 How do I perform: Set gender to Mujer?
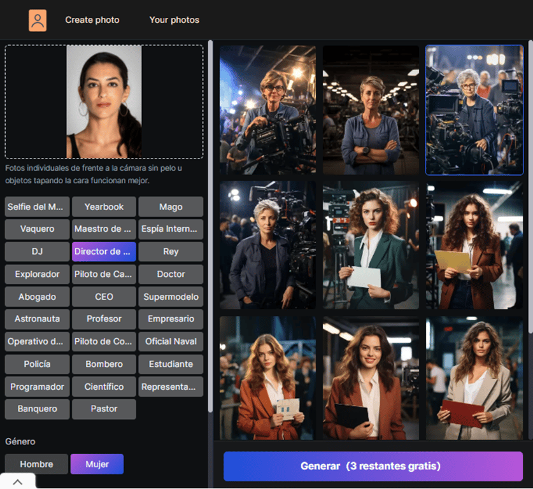click(x=97, y=464)
